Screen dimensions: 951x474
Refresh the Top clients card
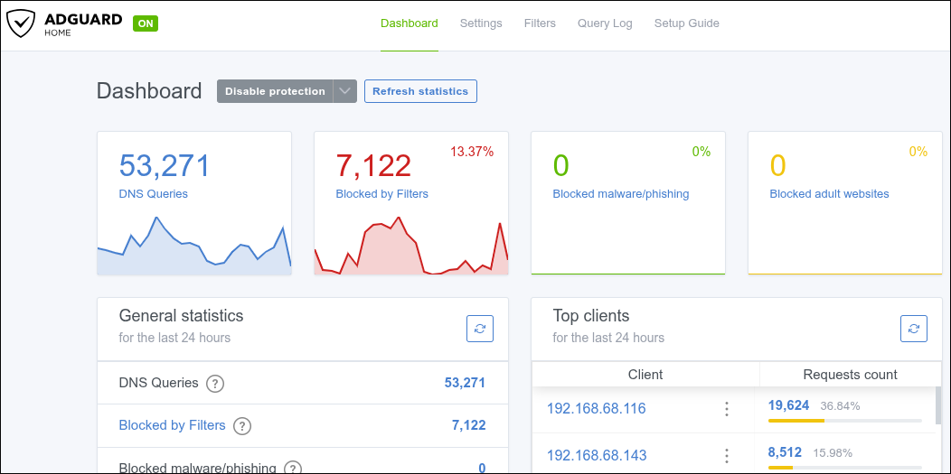[913, 329]
